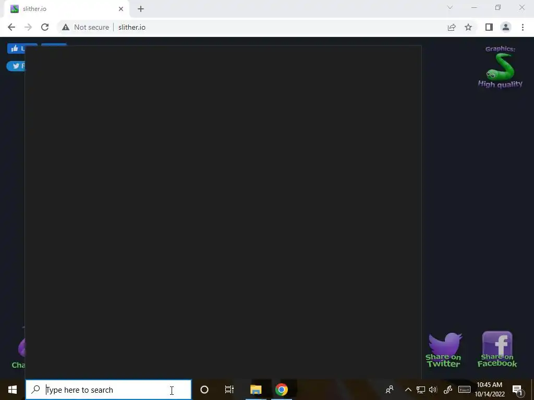Open Cortana circle icon on taskbar

coord(204,390)
